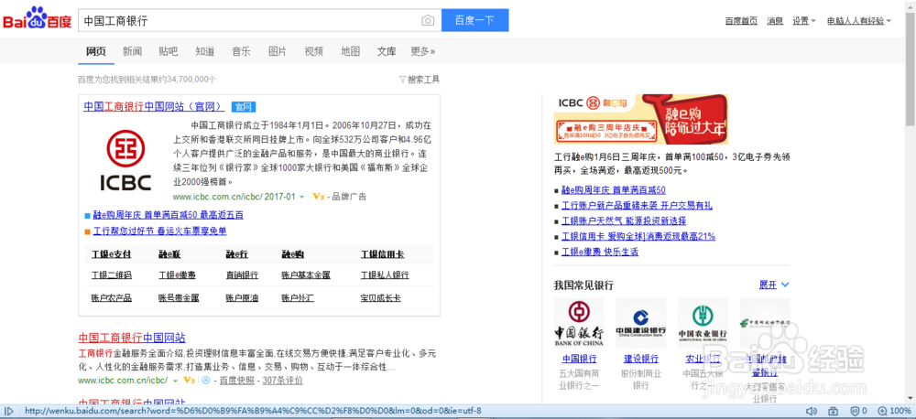Click V3 badge under second result URL
This screenshot has height=419, width=916.
189,381
